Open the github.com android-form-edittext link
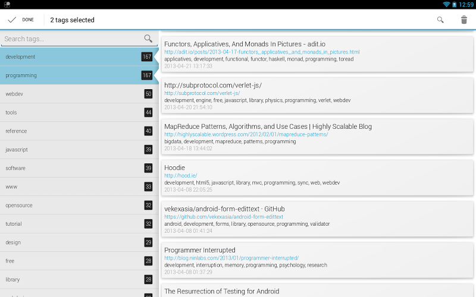The width and height of the screenshot is (476, 297). 224,217
